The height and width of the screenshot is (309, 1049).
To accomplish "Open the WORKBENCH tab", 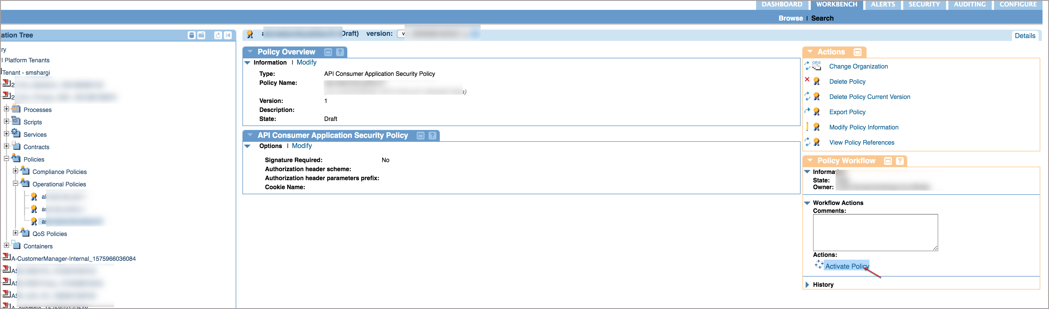I will tap(836, 5).
